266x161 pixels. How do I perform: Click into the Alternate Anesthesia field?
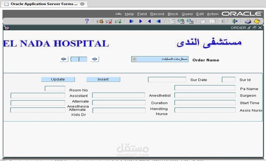(38, 103)
